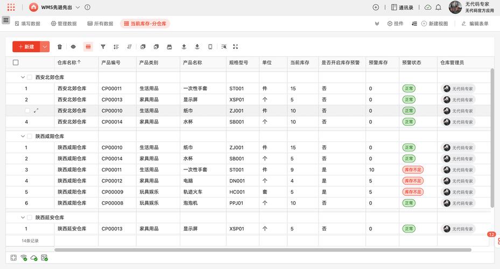Tick the 西安北郊仓库 group checkbox
This screenshot has width=500, height=269.
click(x=30, y=77)
